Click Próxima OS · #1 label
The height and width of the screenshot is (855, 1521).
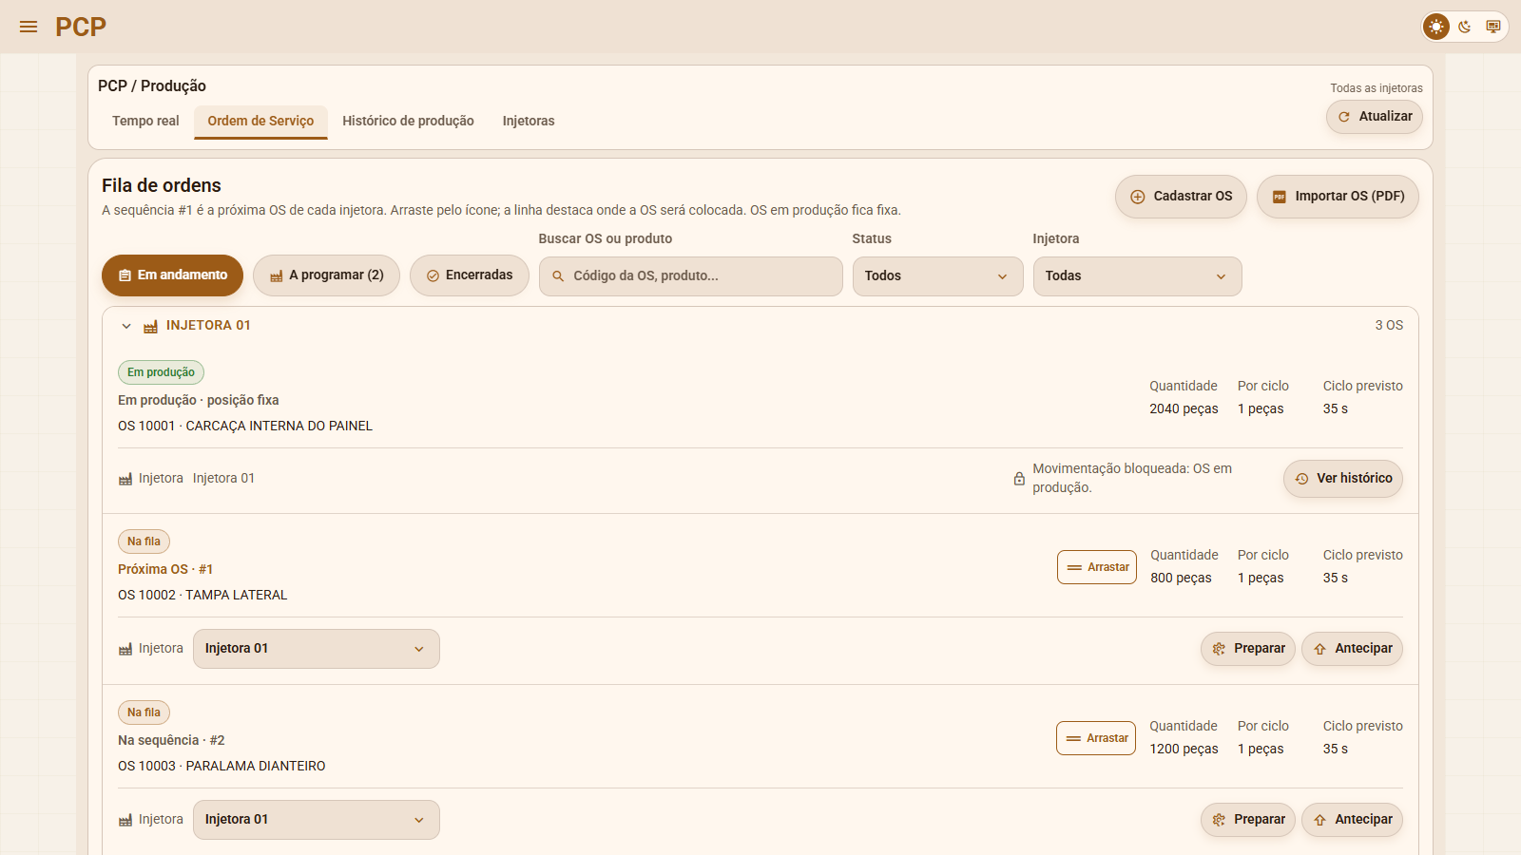[165, 569]
